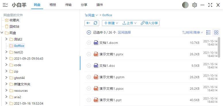Switch to the 相册 tab

53,5
